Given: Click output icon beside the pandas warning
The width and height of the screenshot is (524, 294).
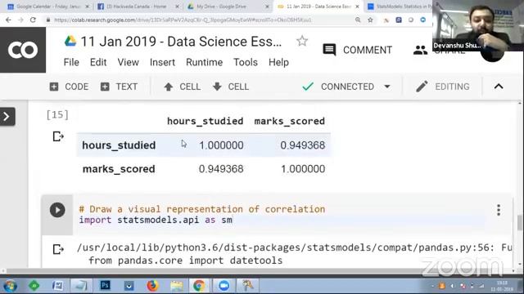Looking at the screenshot, I should click(x=58, y=249).
